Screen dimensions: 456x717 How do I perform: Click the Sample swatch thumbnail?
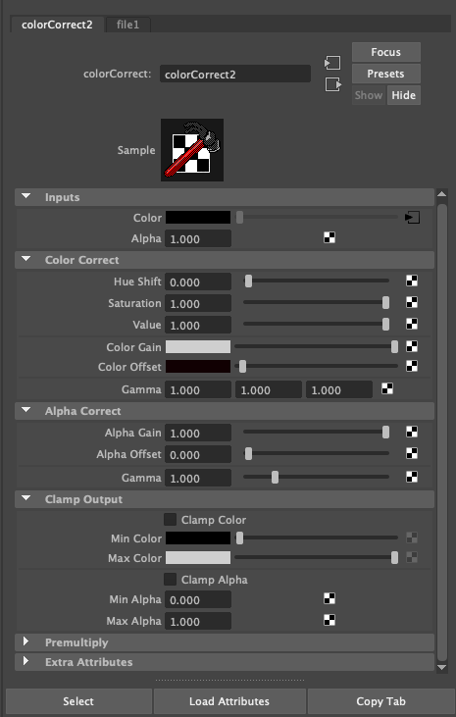point(192,150)
